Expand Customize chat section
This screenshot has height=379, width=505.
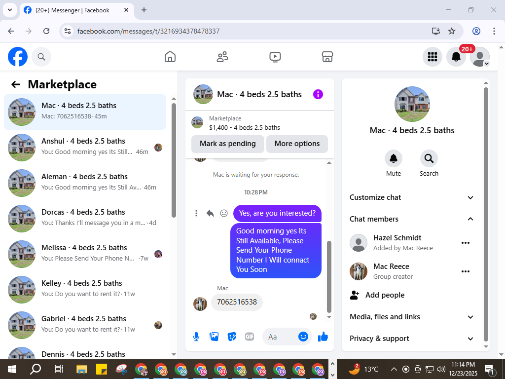click(x=412, y=197)
